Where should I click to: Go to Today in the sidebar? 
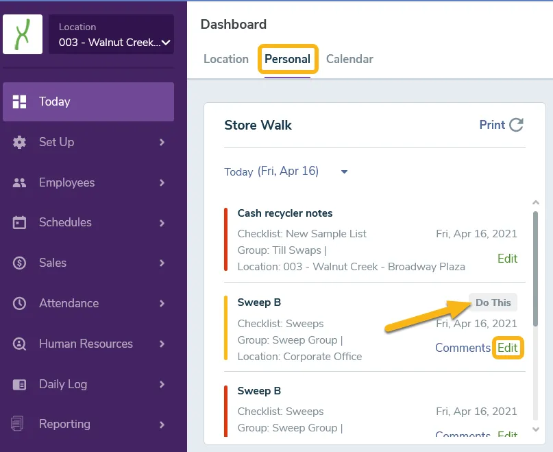(88, 102)
